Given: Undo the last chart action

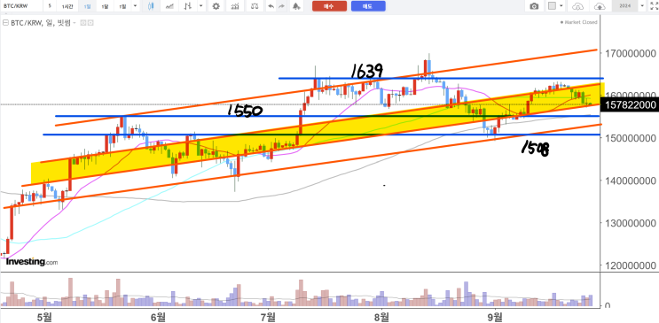Looking at the screenshot, I should click(271, 6).
